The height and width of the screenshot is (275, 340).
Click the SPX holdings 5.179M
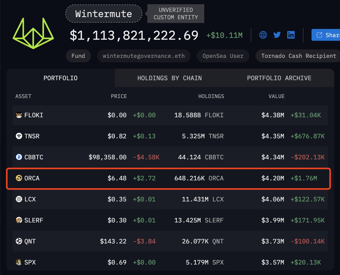[x=197, y=262]
